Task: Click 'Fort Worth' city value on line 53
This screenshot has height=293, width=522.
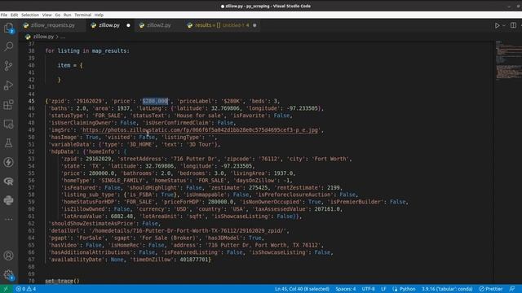Action: tap(330, 159)
